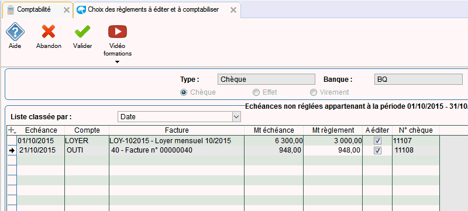Open the Aide help icon
468x211 pixels.
15,32
